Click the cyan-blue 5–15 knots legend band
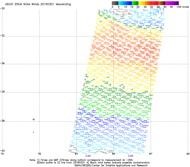190x167 pixels. click(125, 3)
